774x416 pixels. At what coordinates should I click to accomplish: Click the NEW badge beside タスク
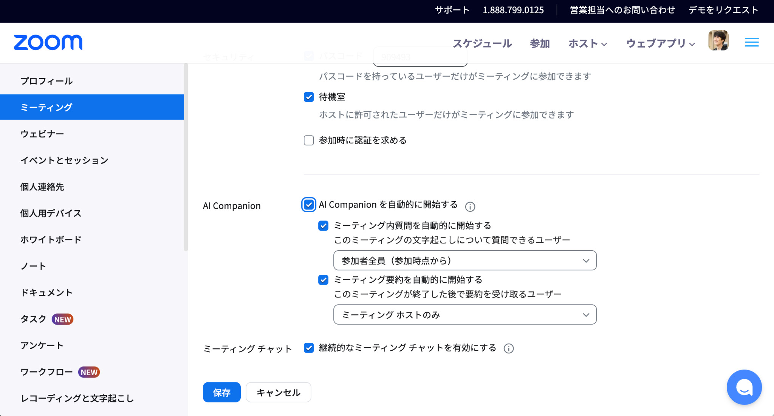click(62, 319)
